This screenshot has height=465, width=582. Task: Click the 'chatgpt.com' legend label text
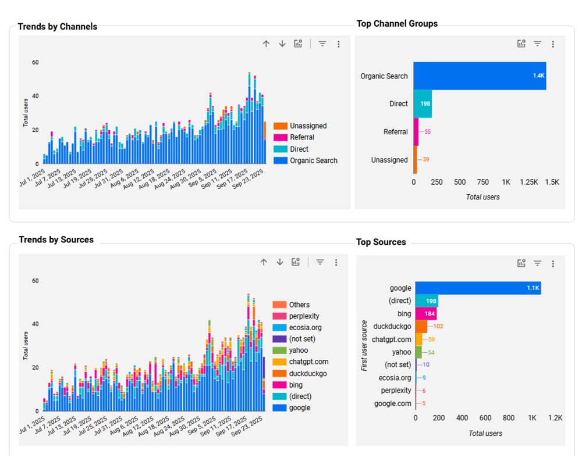[x=309, y=362]
